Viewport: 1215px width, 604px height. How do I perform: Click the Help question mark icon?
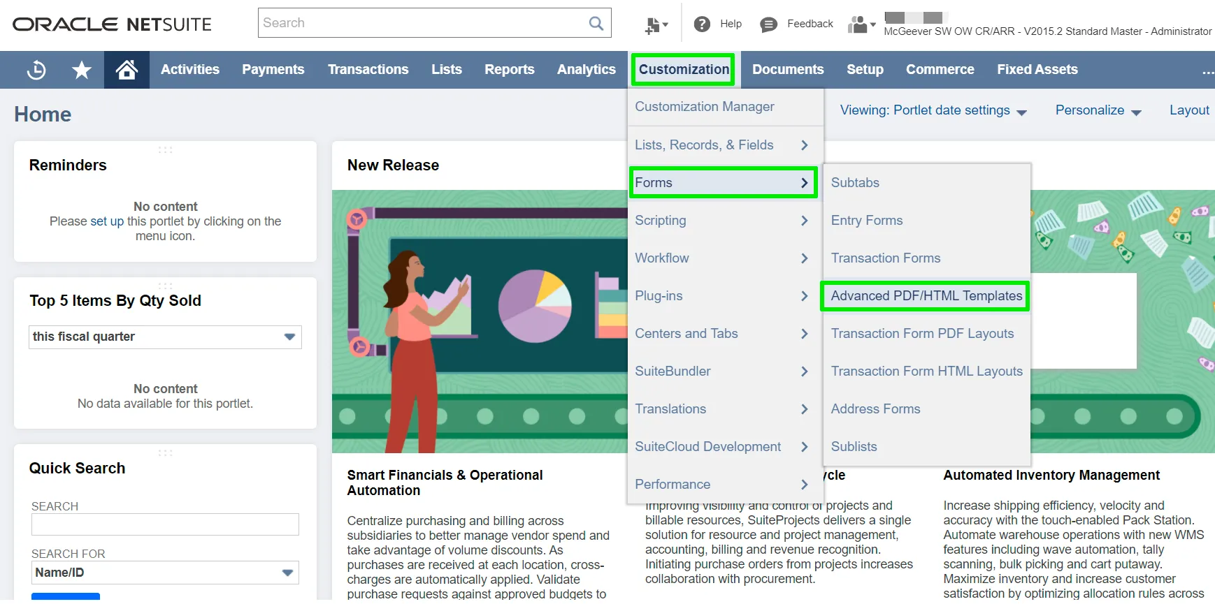(x=702, y=24)
